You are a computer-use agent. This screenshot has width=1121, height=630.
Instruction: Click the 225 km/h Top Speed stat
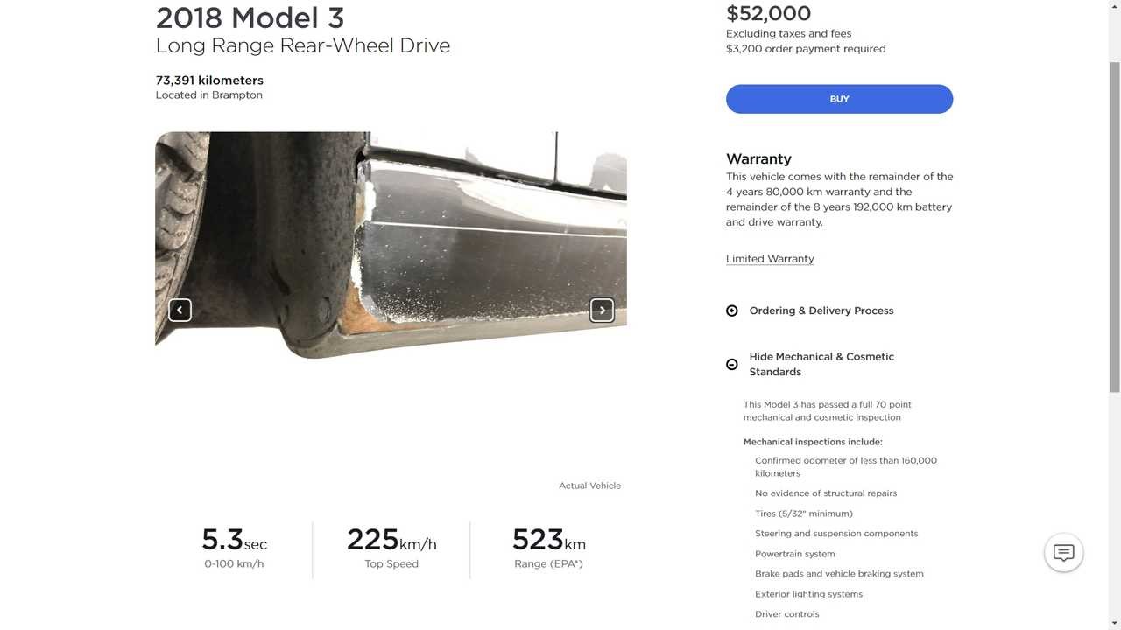pos(391,540)
